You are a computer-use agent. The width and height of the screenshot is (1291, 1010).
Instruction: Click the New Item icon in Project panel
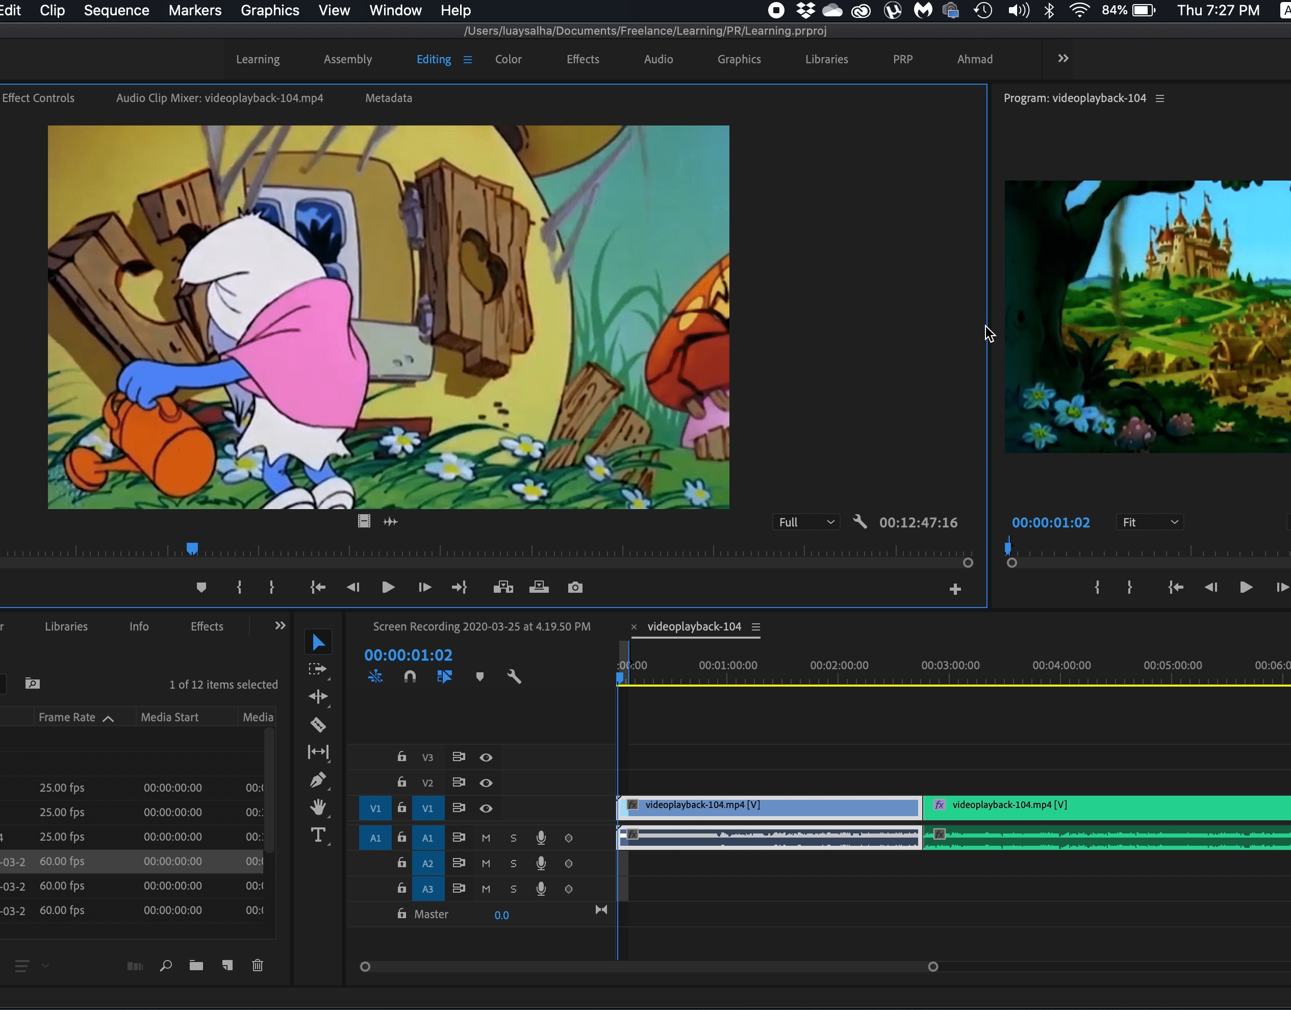pos(227,966)
